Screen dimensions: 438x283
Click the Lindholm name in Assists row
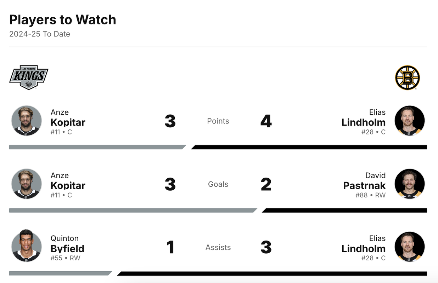coord(364,249)
